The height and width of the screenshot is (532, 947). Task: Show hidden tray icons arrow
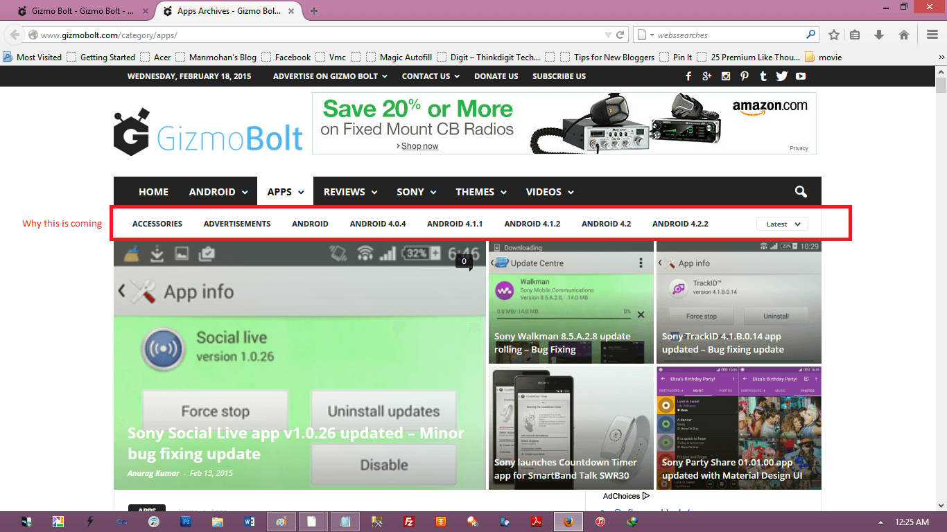[x=880, y=522]
